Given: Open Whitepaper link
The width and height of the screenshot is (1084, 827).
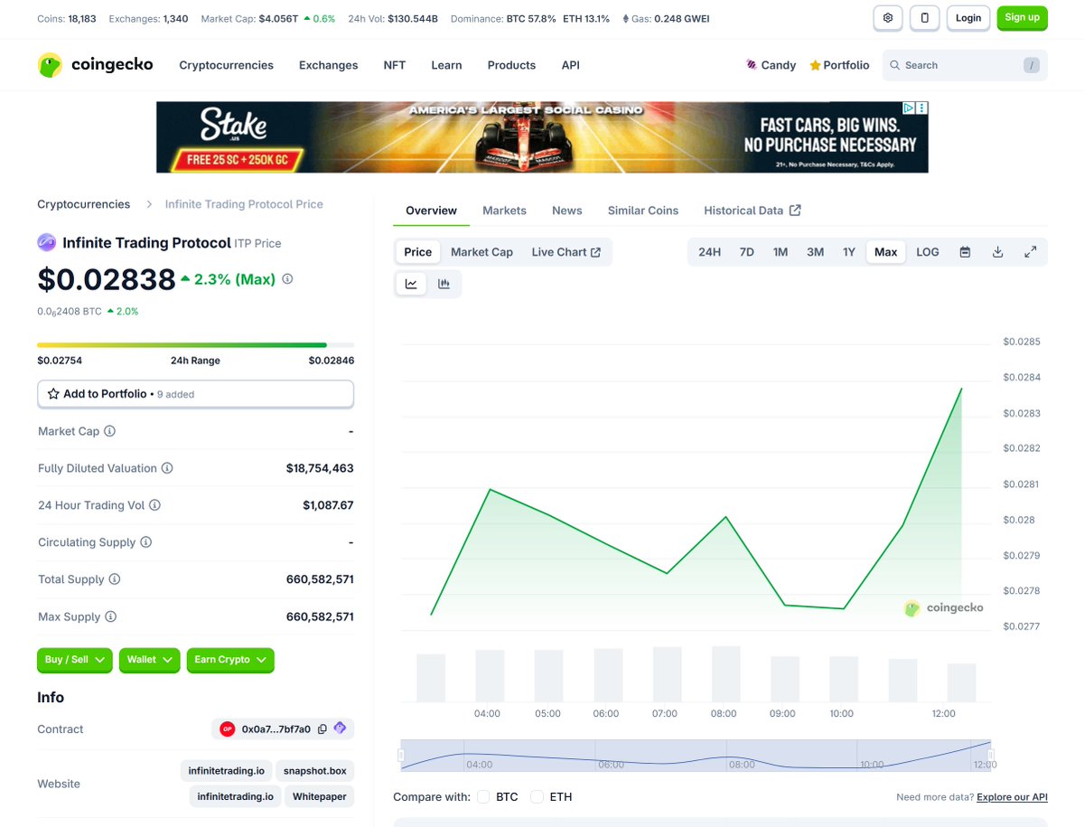Looking at the screenshot, I should click(320, 796).
